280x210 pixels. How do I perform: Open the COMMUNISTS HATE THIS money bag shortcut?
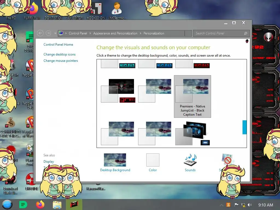pos(10,127)
